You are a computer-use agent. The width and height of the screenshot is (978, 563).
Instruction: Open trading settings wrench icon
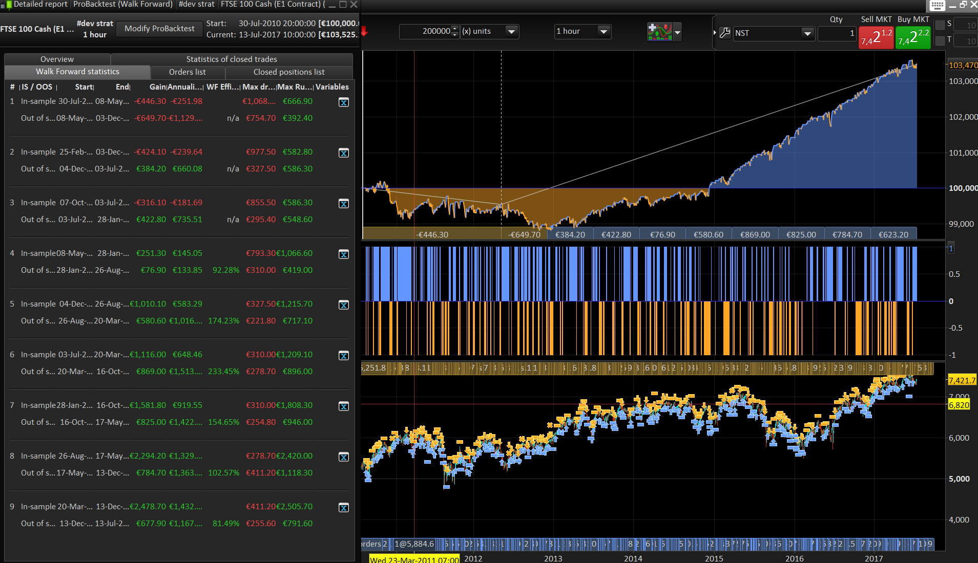click(x=724, y=33)
